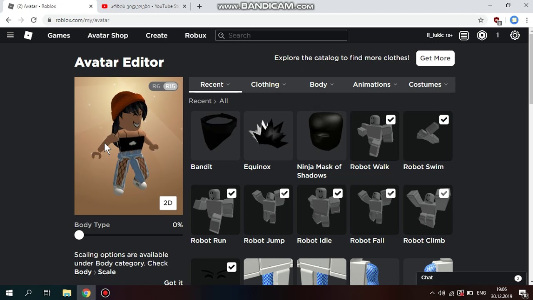Adjust the Body Type slider handle
The height and width of the screenshot is (300, 533).
point(79,235)
